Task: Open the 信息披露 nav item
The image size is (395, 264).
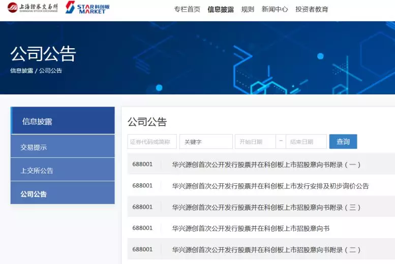Action: (221, 10)
